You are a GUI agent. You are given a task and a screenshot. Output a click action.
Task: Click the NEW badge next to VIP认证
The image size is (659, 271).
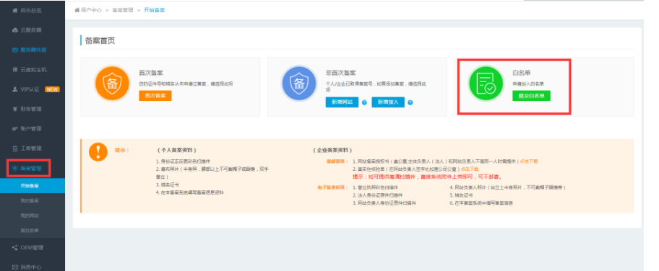[x=52, y=89]
